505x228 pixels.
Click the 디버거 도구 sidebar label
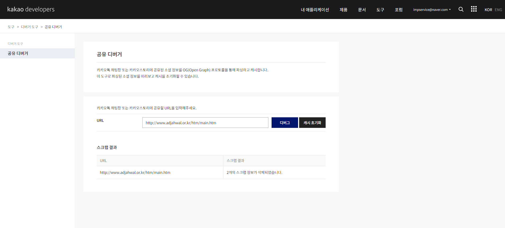pos(15,44)
